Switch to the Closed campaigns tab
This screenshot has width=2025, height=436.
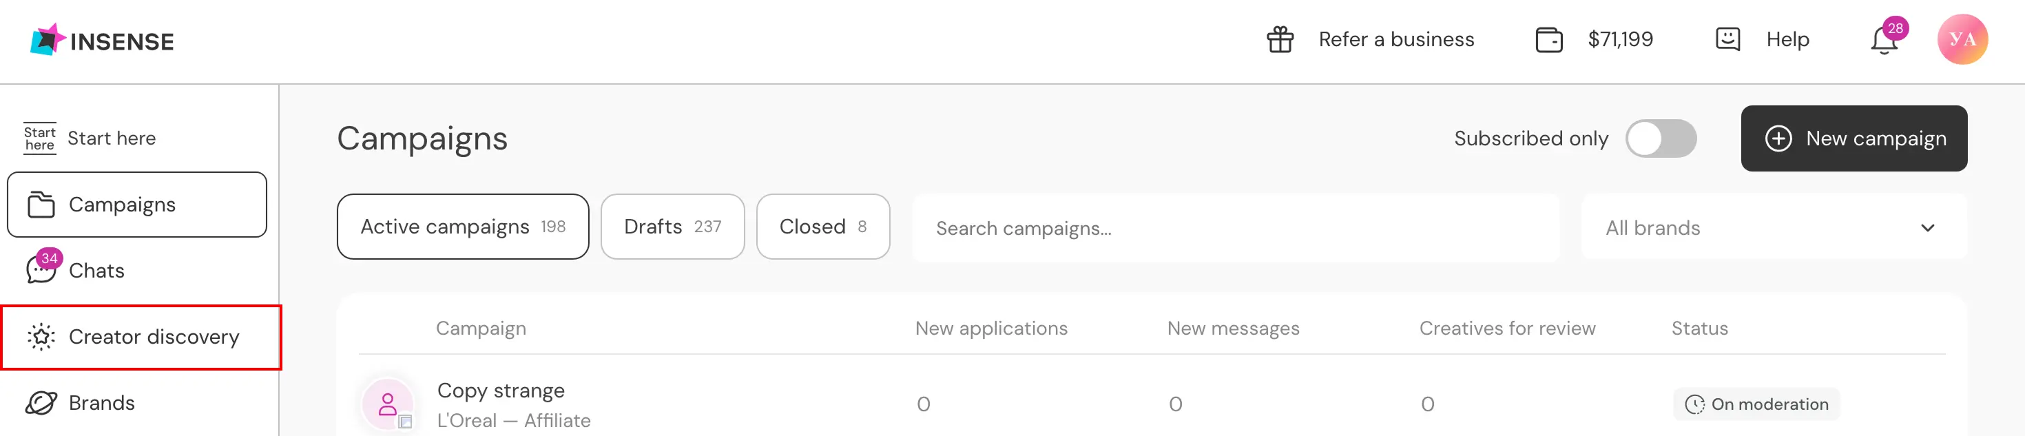(823, 226)
